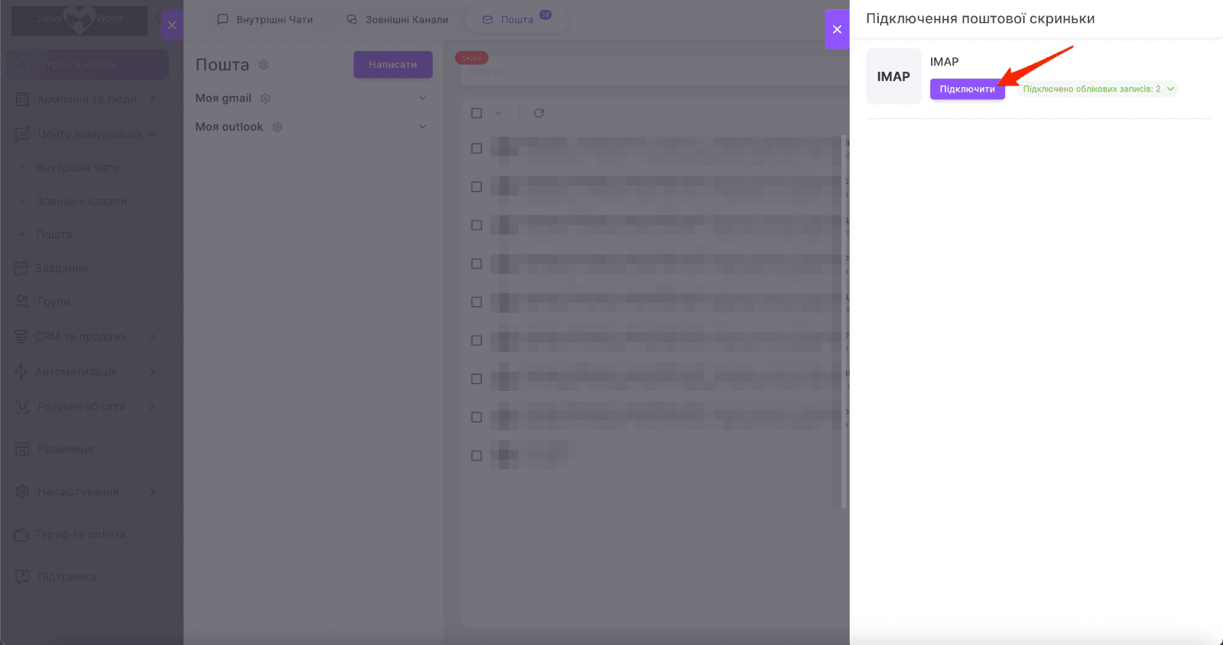This screenshot has width=1223, height=645.
Task: Tick the last email row checkbox
Action: pos(477,456)
